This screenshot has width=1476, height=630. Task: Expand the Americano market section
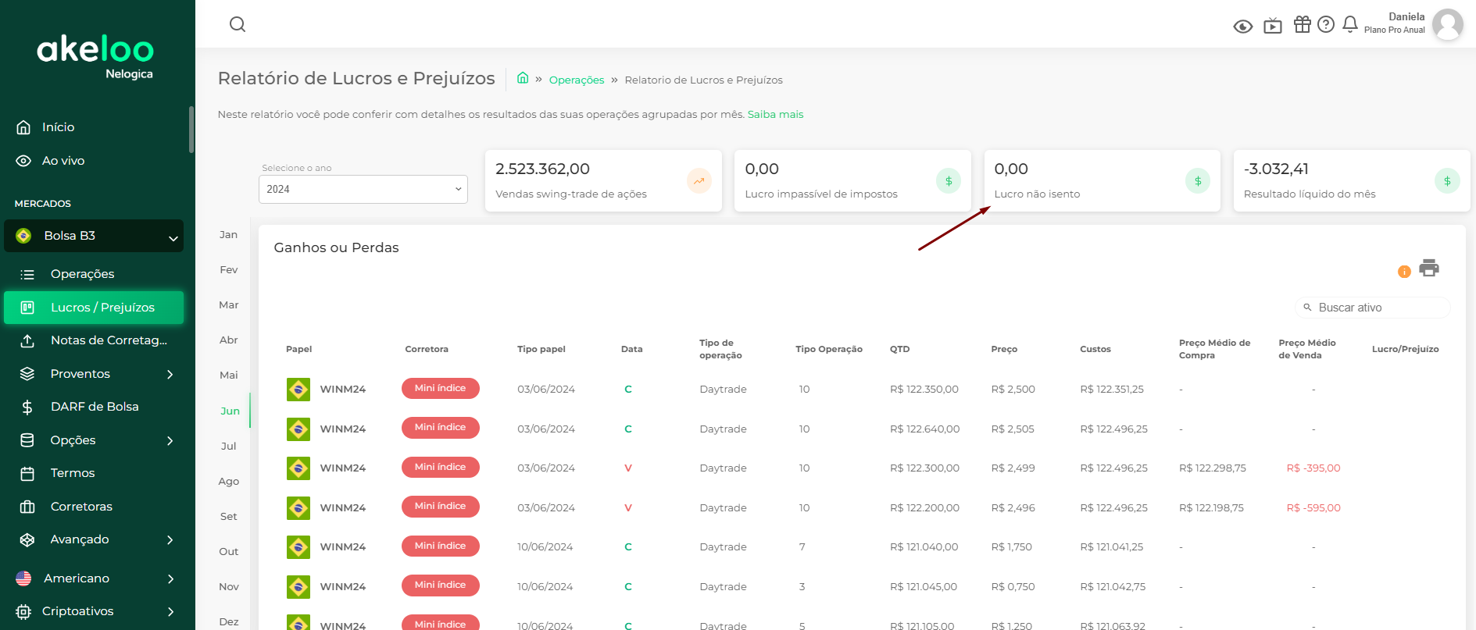94,578
